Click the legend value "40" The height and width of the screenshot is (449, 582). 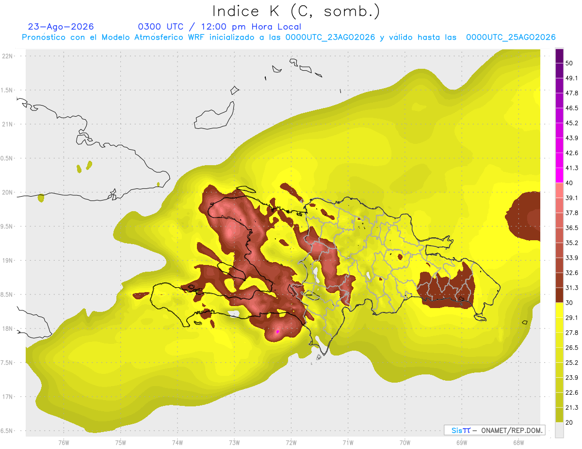570,183
